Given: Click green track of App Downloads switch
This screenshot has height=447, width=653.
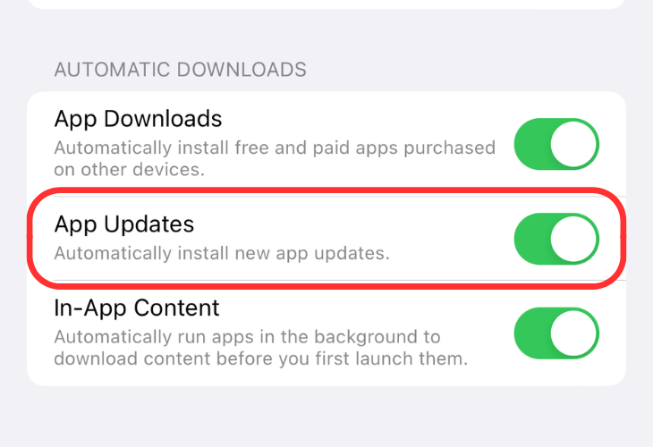Looking at the screenshot, I should tap(532, 144).
